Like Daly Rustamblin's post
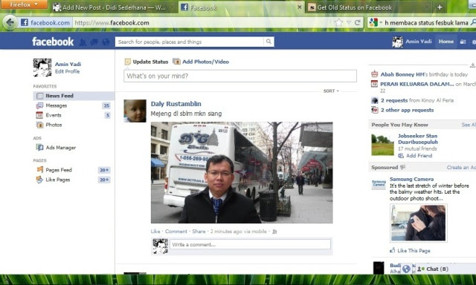 point(155,232)
